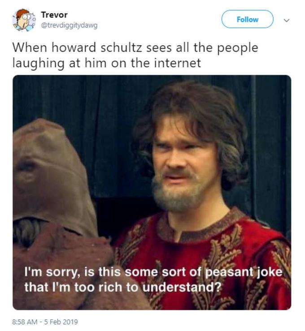Click the 'peasant joke' subtitle line

154,272
